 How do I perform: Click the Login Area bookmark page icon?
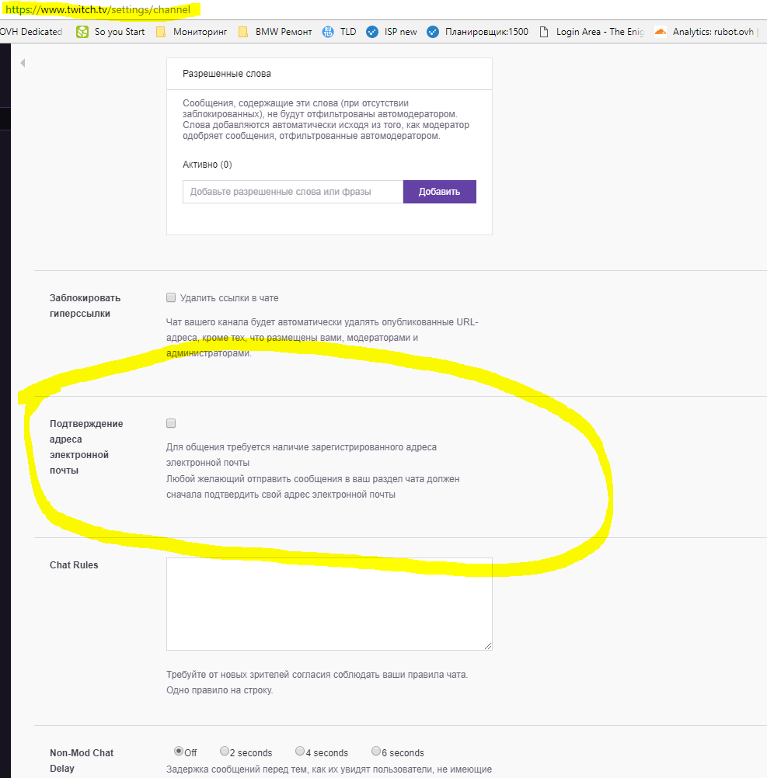point(543,32)
